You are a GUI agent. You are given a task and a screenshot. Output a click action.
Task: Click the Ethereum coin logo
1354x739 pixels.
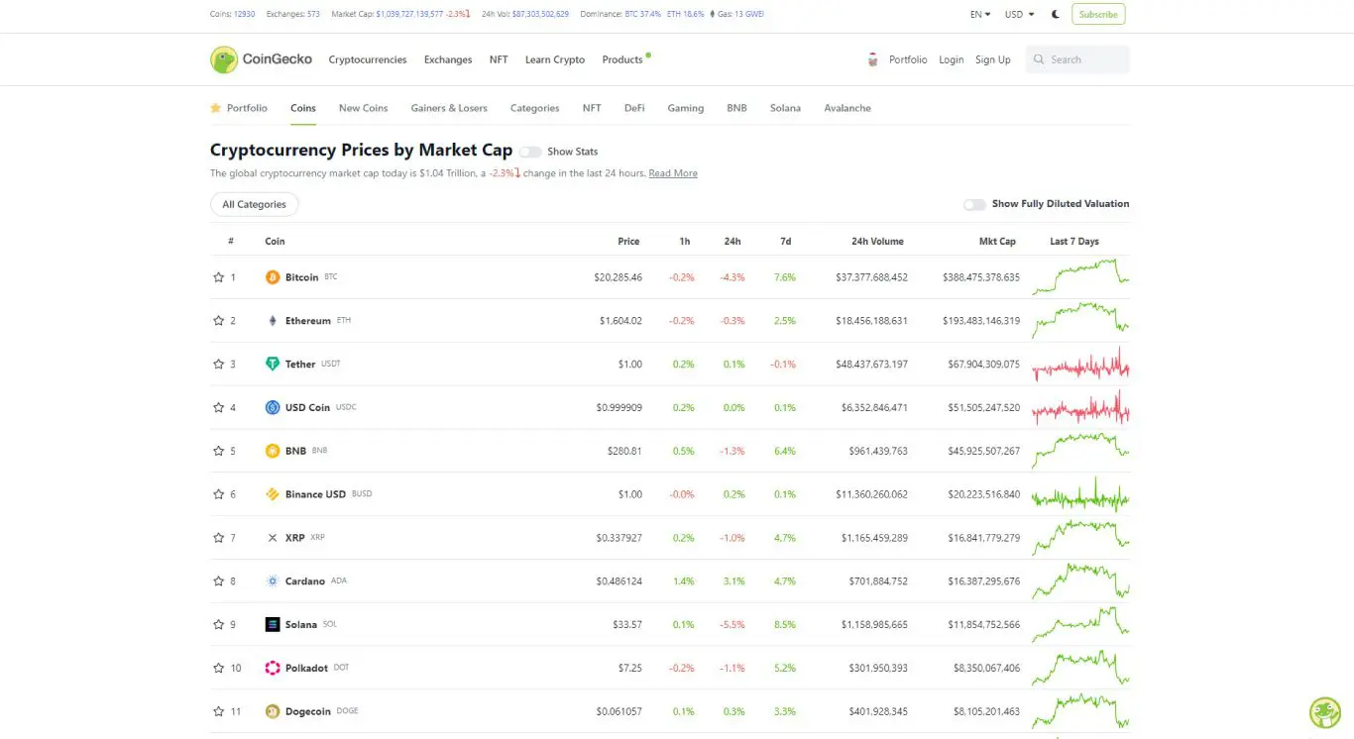[x=273, y=321]
